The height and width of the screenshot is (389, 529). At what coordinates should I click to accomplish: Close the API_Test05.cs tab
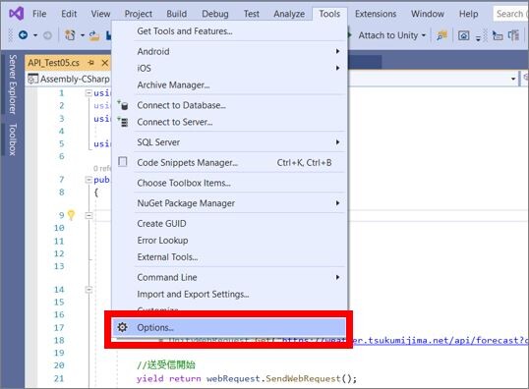tap(105, 63)
